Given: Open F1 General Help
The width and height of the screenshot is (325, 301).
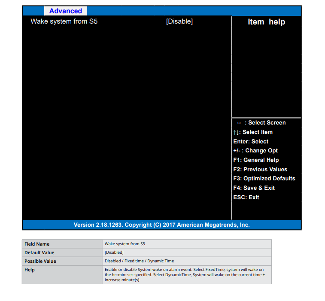Looking at the screenshot, I should tap(256, 160).
